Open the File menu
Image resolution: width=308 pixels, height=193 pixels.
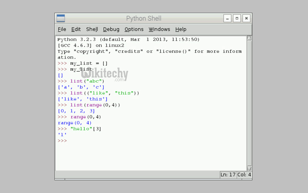pos(62,29)
